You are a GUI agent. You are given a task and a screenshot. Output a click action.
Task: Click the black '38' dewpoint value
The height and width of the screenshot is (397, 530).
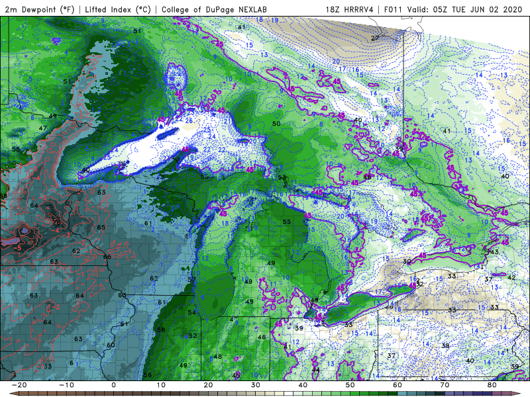point(445,345)
